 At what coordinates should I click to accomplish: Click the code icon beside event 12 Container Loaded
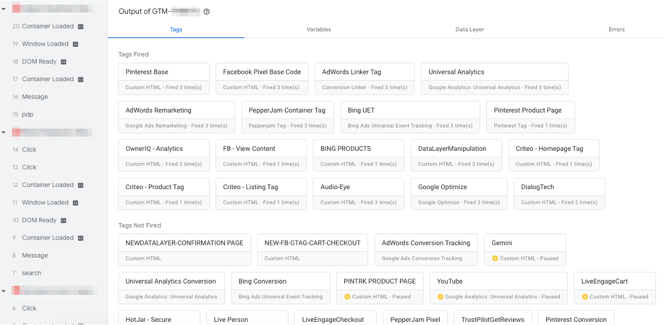point(80,185)
